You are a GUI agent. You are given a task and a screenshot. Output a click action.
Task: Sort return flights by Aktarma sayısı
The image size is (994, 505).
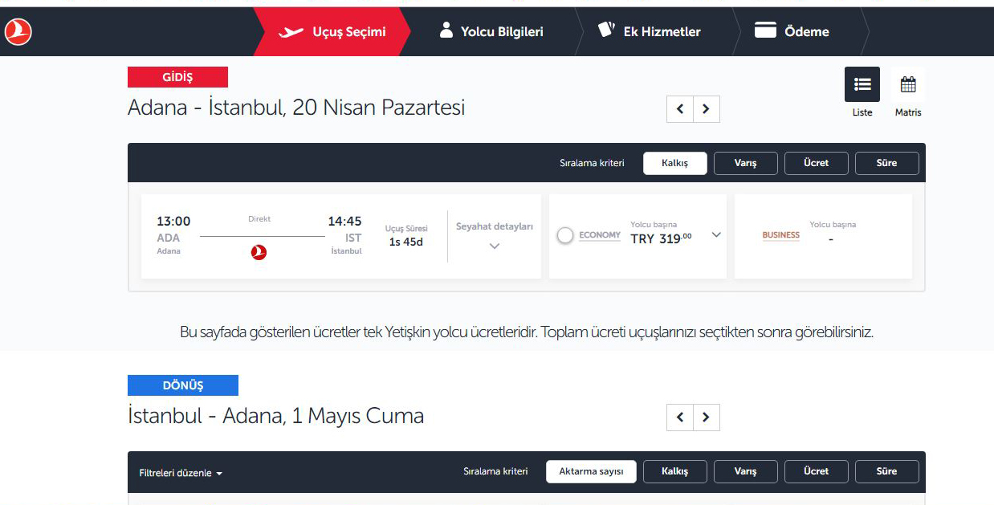(x=591, y=471)
